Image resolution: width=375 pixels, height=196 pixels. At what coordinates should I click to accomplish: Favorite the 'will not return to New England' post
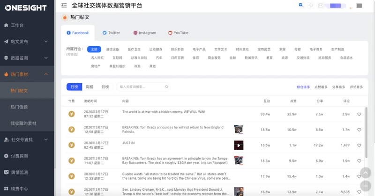click(x=359, y=130)
